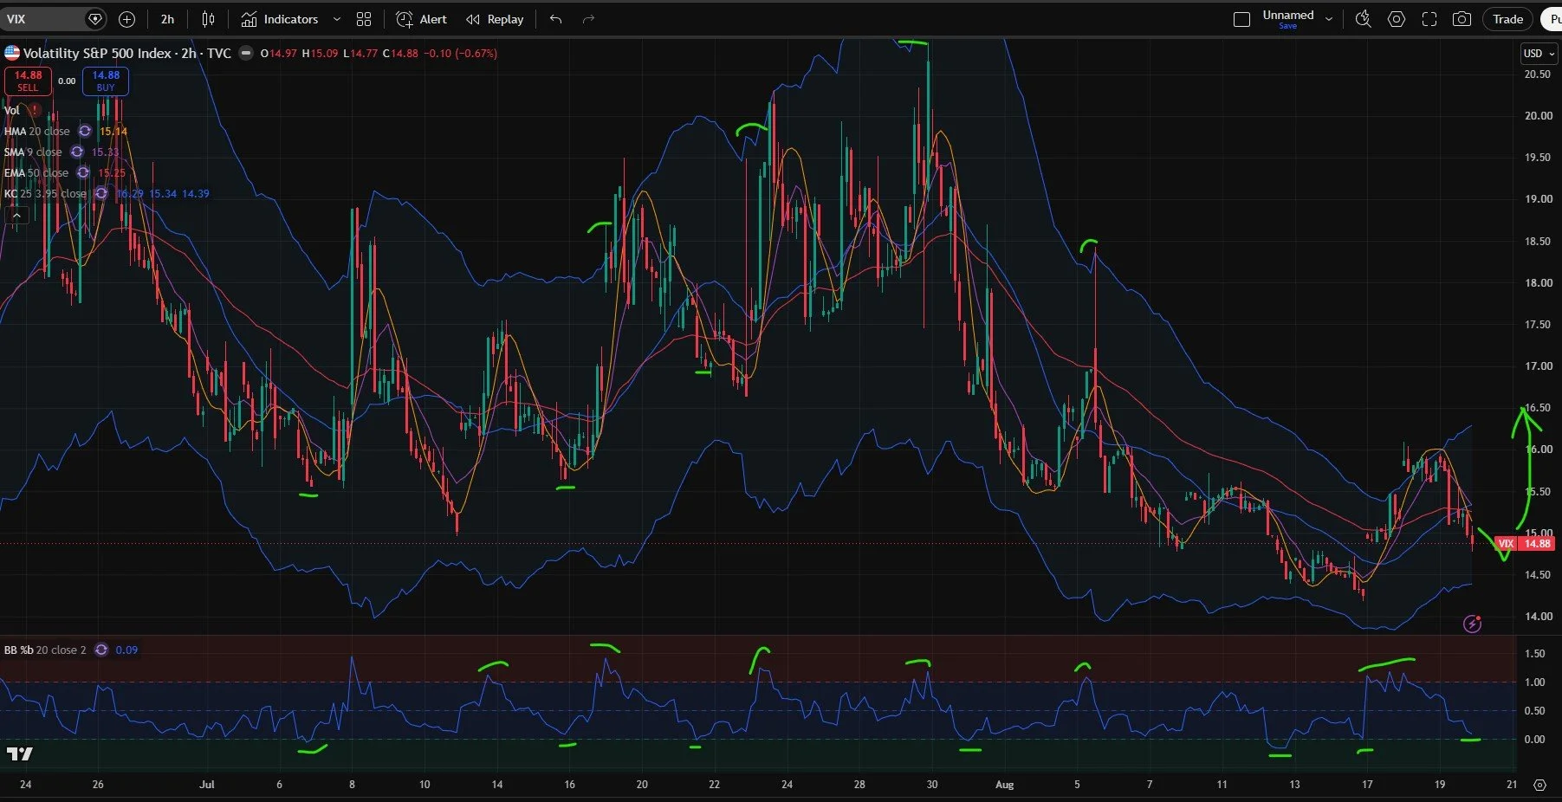
Task: Click the high value H15.09
Action: 320,53
